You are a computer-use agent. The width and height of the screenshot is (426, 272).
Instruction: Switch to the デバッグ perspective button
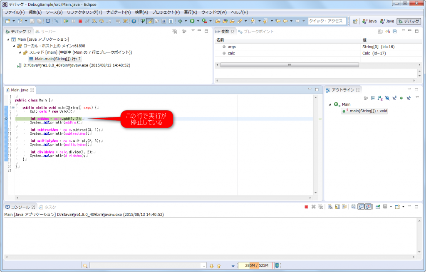click(410, 20)
